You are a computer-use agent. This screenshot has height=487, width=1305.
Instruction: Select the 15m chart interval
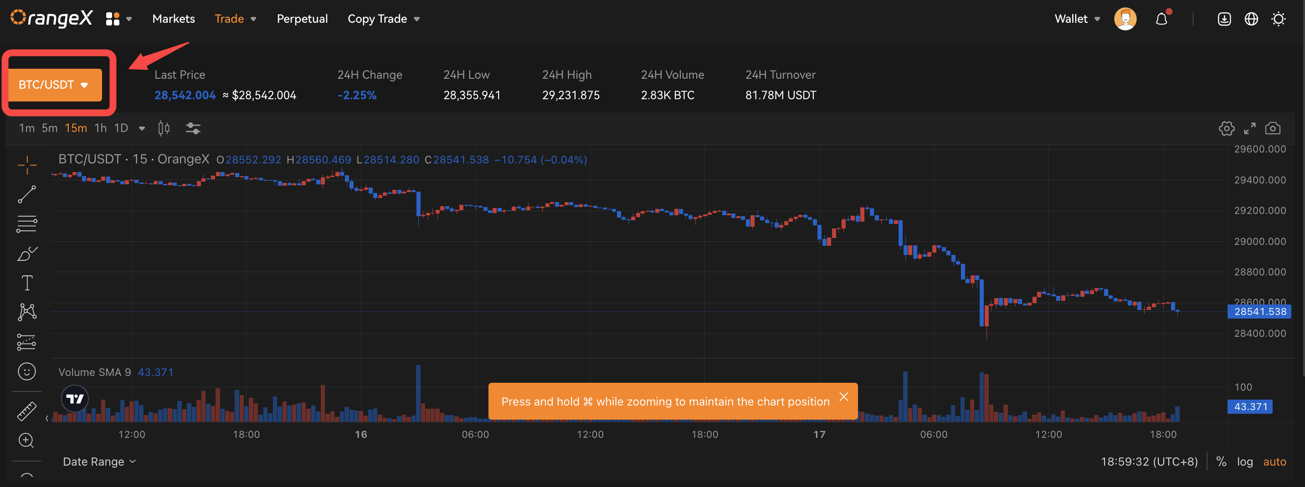point(76,128)
